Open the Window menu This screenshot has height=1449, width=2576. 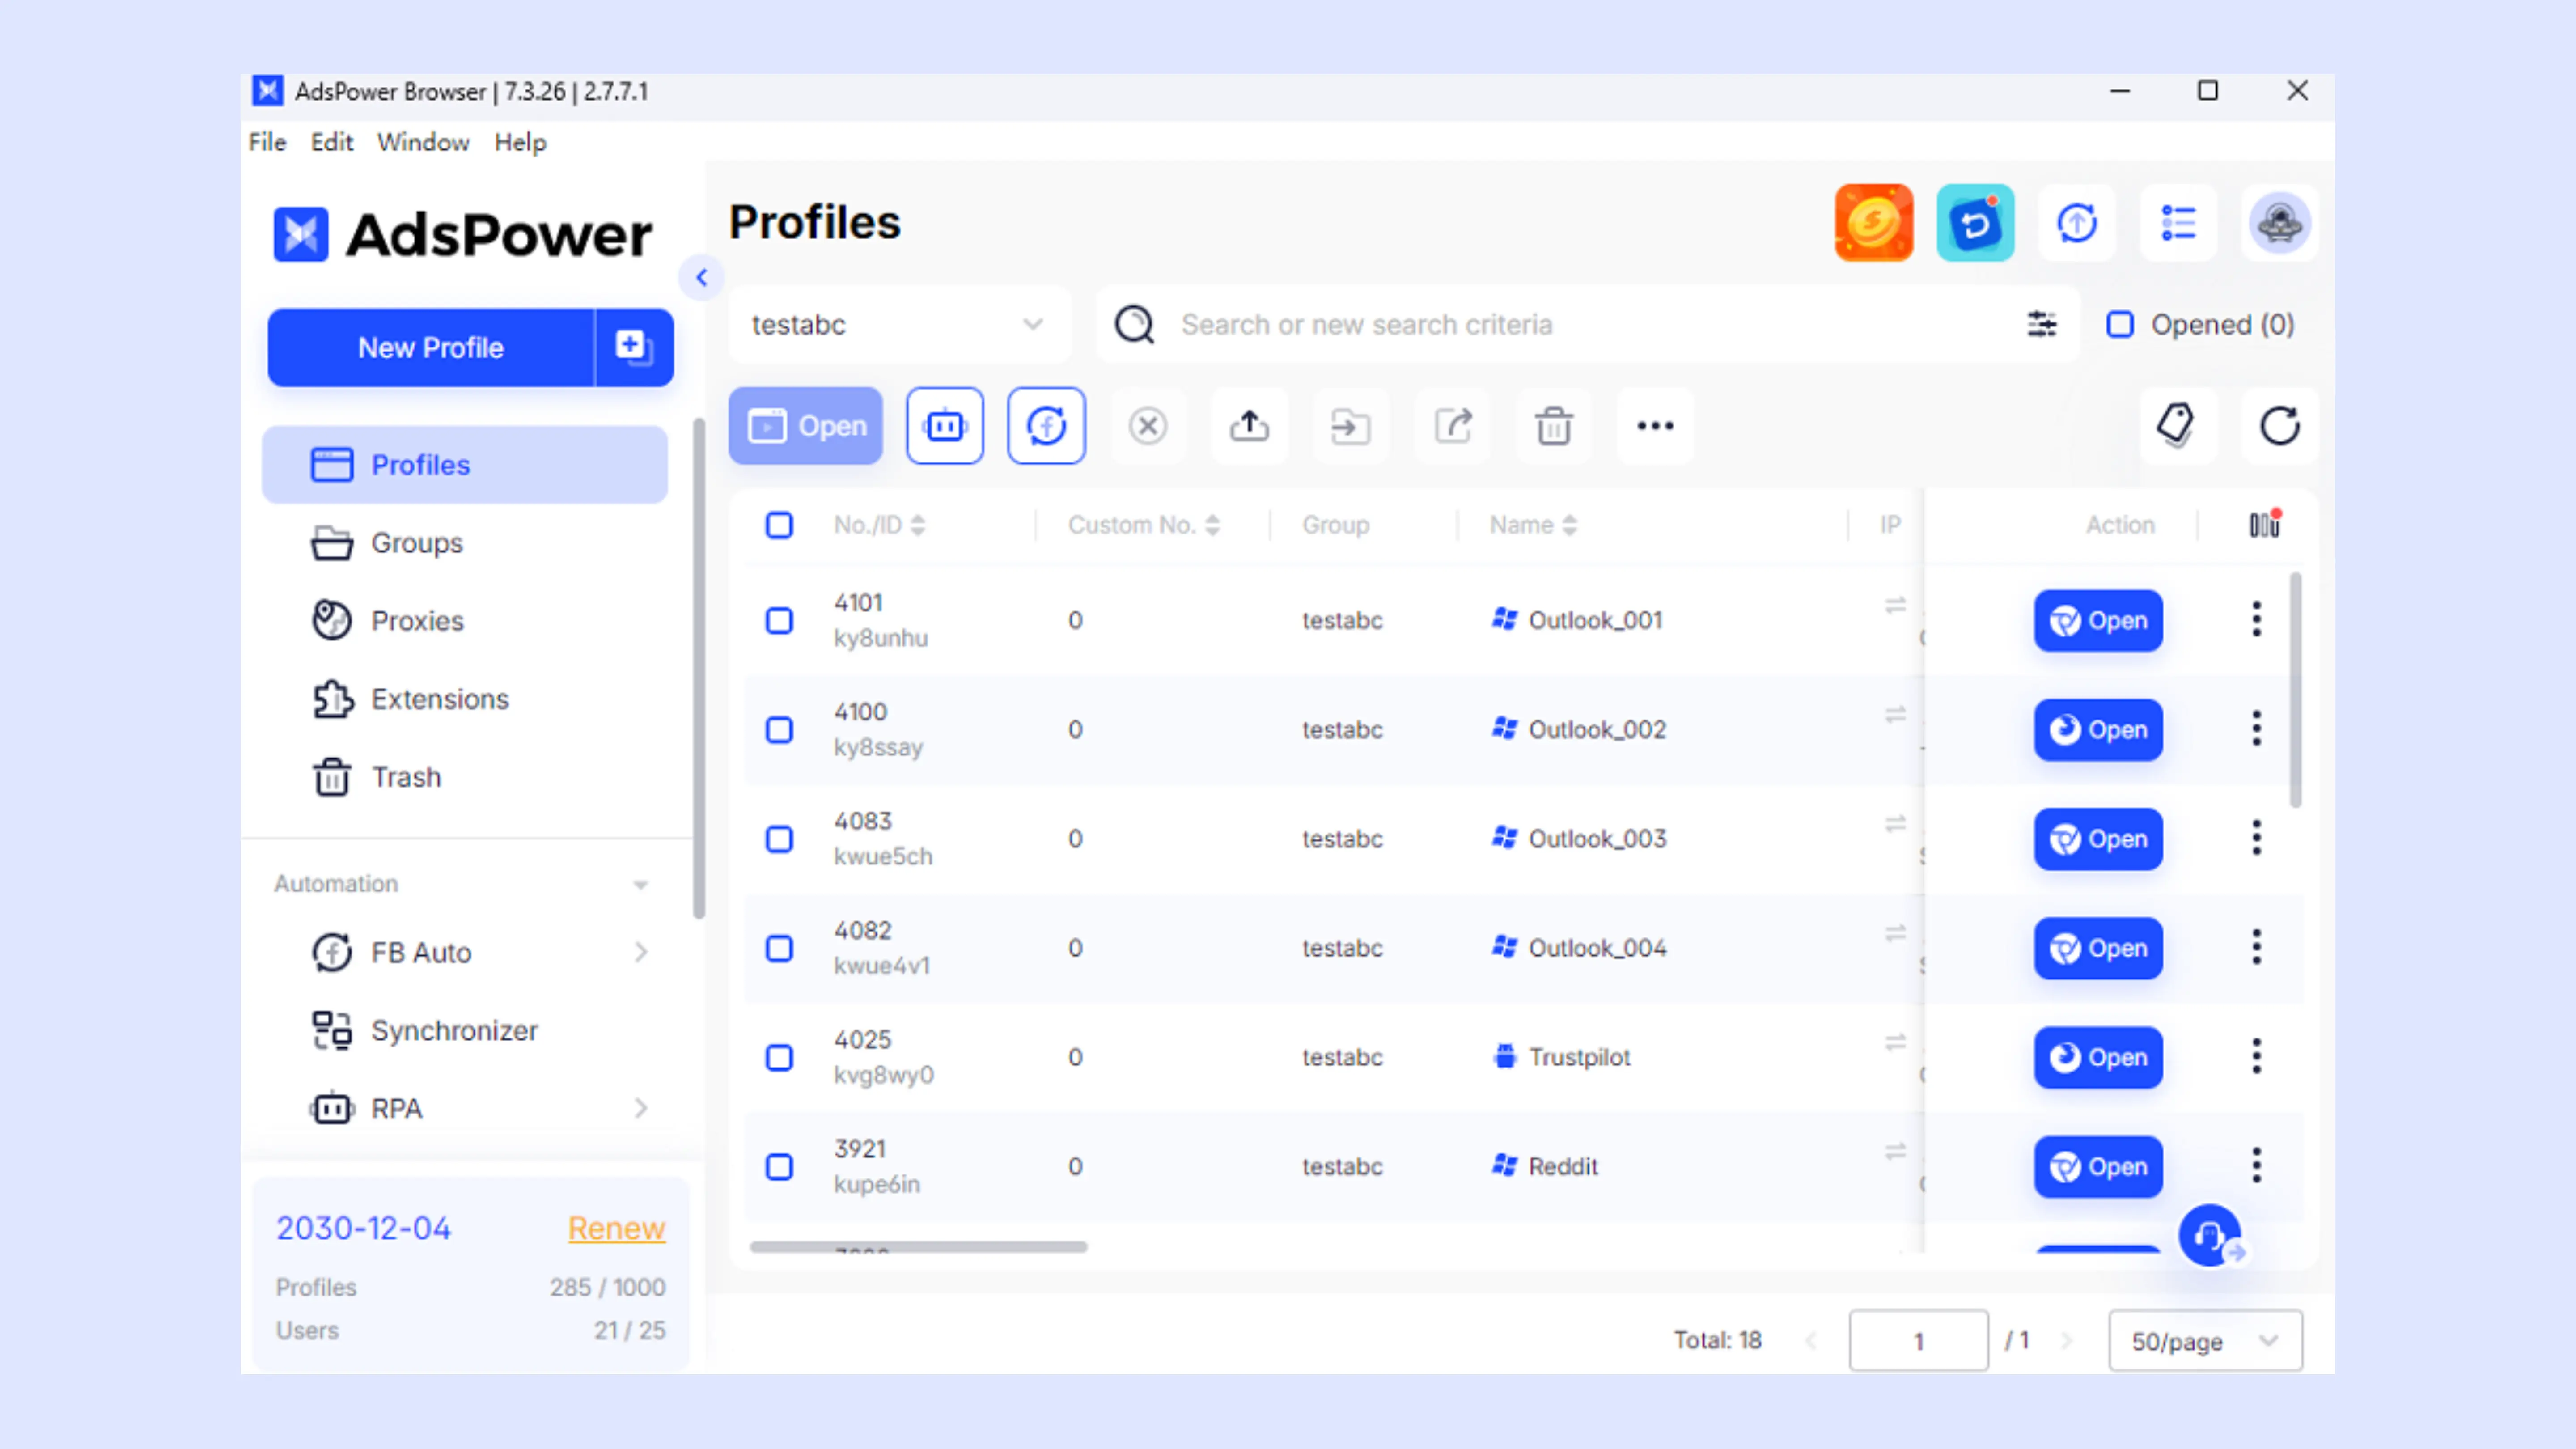coord(423,142)
